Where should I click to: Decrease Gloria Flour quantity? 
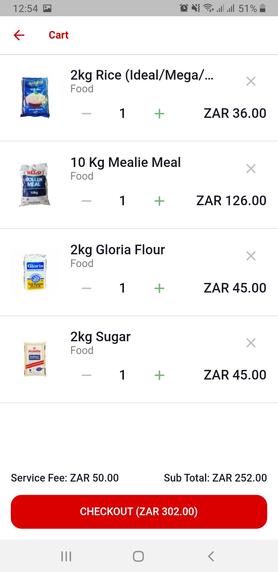tap(86, 288)
